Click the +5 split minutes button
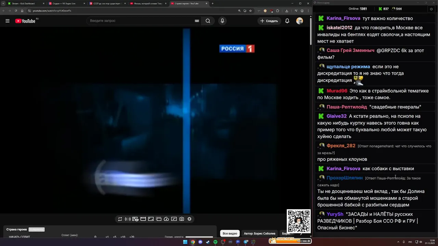This screenshot has width=438, height=246. (x=115, y=237)
